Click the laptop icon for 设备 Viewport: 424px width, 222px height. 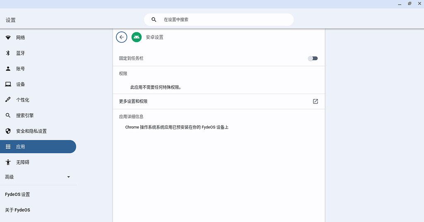[x=8, y=84]
